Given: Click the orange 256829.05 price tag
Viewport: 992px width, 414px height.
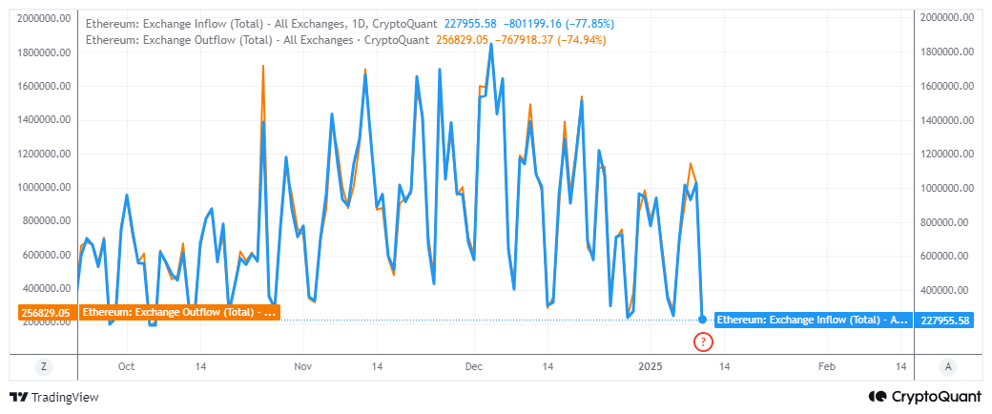Looking at the screenshot, I should tap(42, 312).
